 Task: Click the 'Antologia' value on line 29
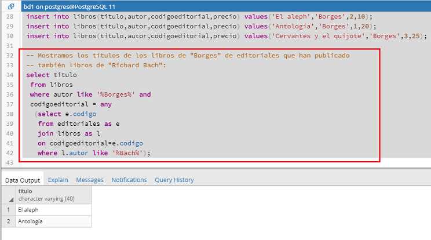pyautogui.click(x=293, y=27)
